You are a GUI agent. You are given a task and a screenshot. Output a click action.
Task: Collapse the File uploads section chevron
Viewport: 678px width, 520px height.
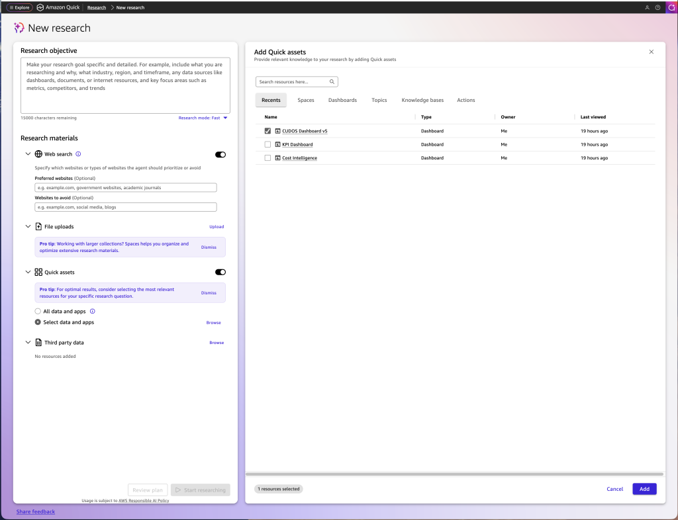coord(28,226)
